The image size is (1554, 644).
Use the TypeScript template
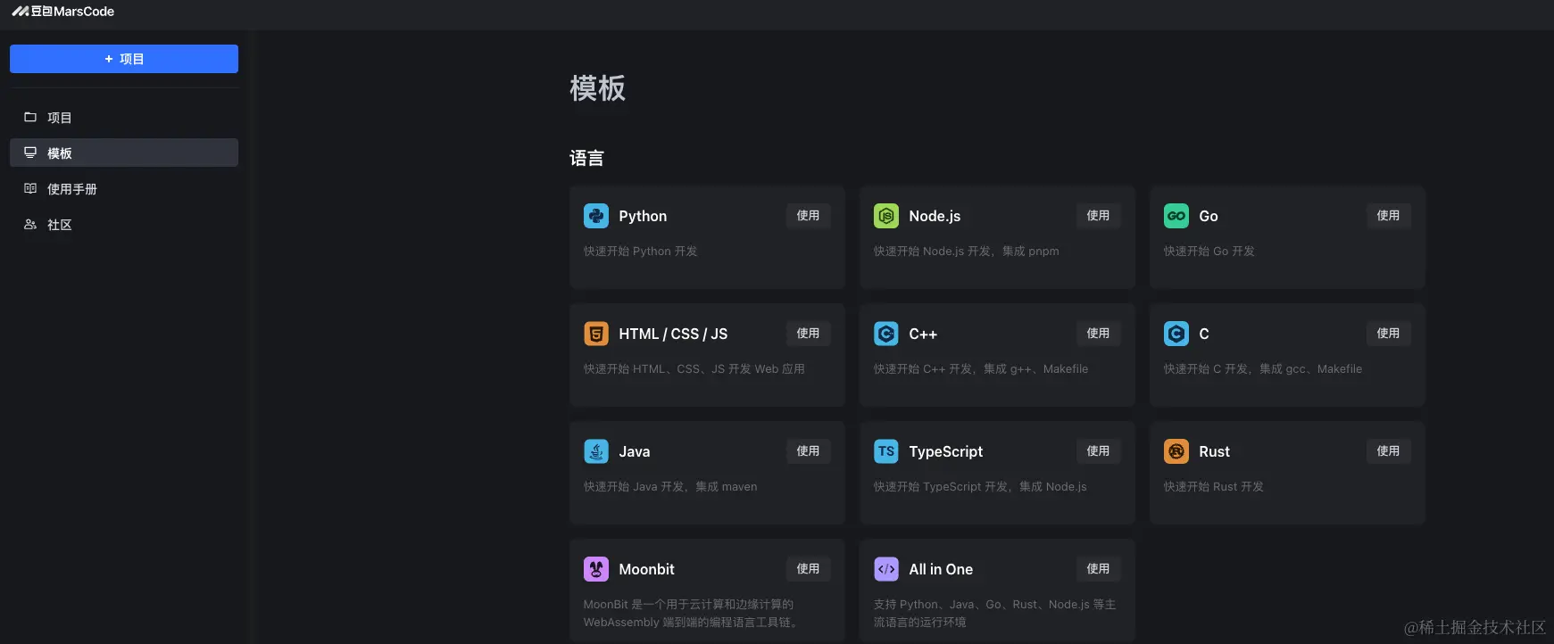pyautogui.click(x=1098, y=451)
